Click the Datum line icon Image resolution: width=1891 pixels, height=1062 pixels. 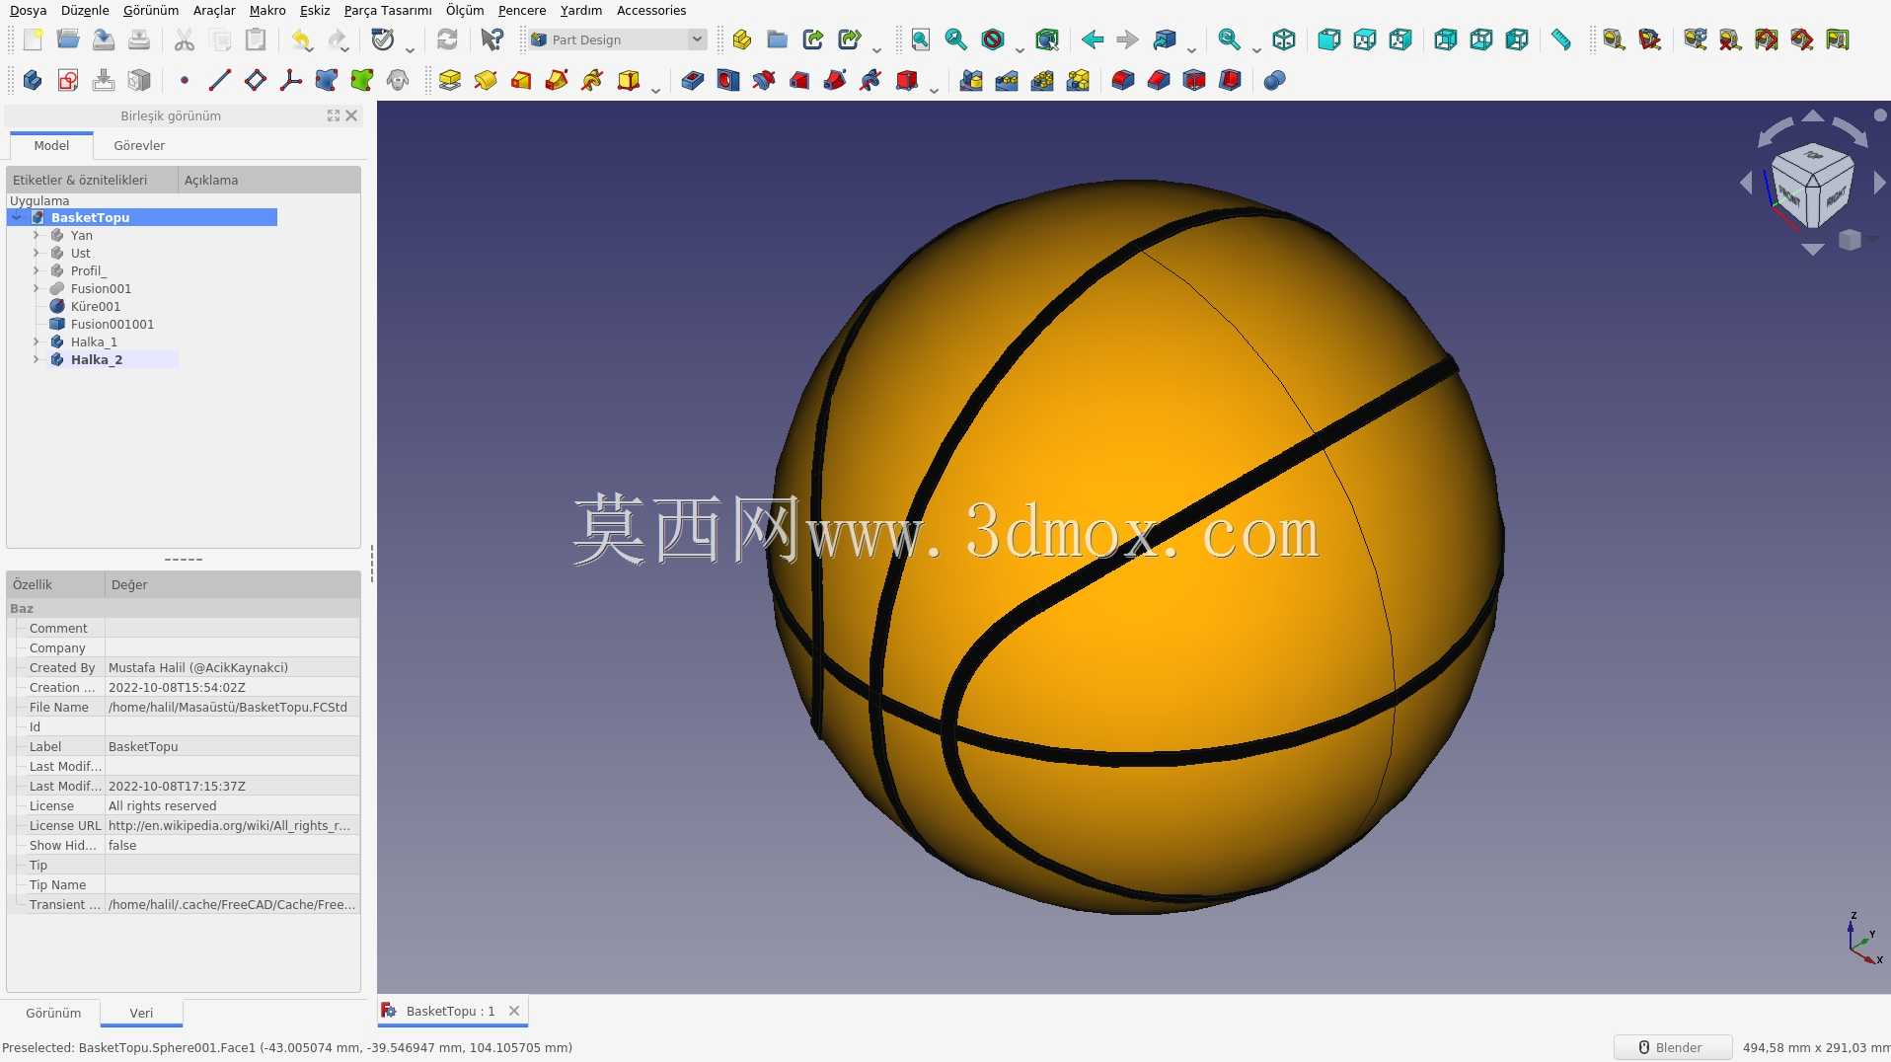(x=219, y=80)
